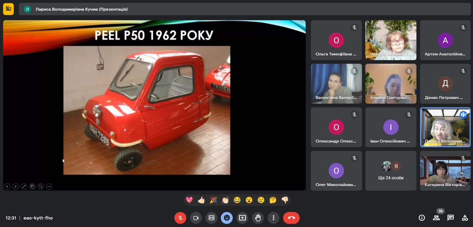Viewport: 473px width, 227px height.
Task: Advance to next slide in presentation
Action: click(16, 186)
